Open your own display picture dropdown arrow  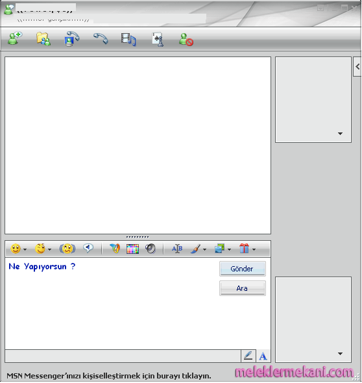coord(341,354)
